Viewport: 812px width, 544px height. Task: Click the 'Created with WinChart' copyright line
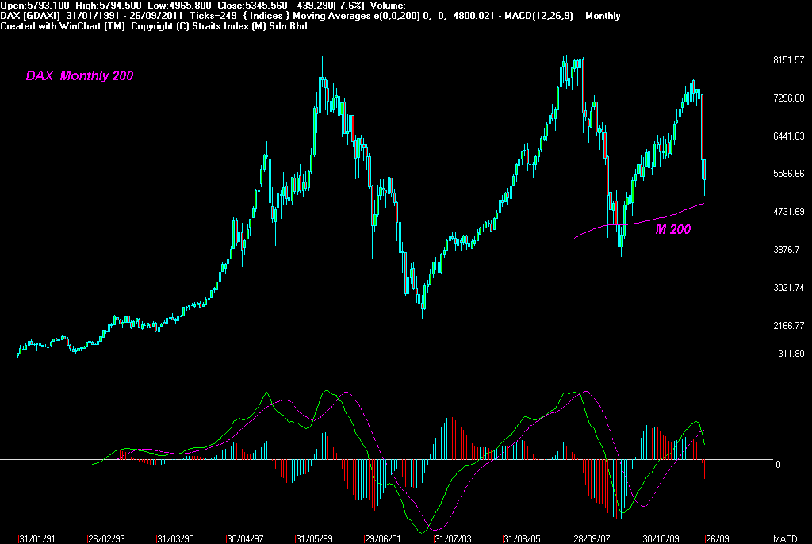tap(154, 26)
